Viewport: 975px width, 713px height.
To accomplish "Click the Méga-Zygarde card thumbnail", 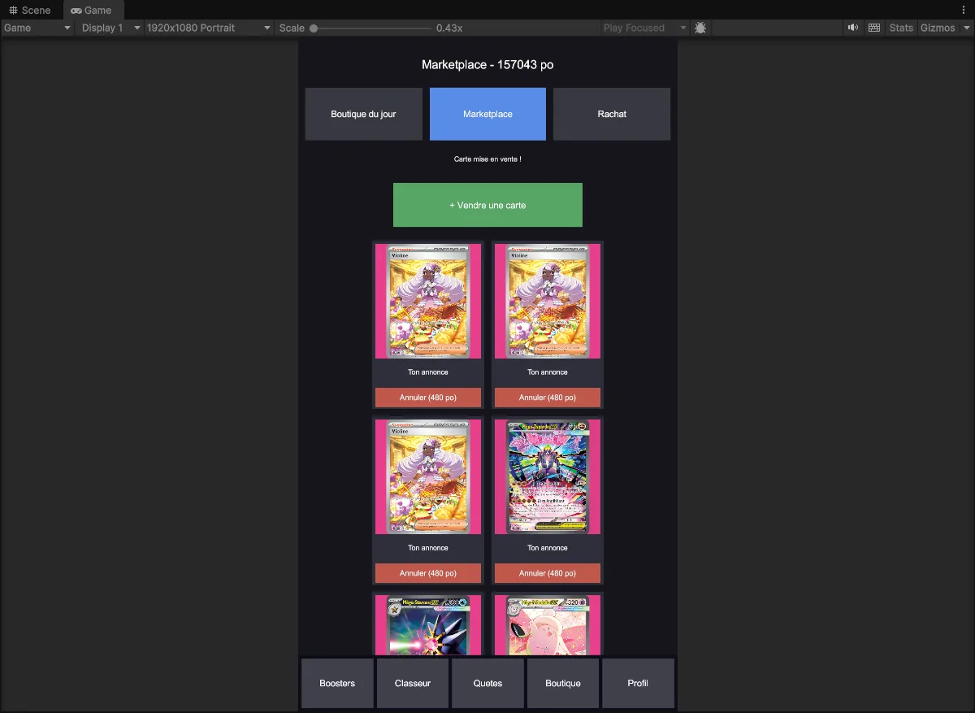I will tap(548, 477).
